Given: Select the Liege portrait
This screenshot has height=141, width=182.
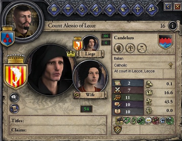Looking at the screenshot, I should (x=90, y=43).
